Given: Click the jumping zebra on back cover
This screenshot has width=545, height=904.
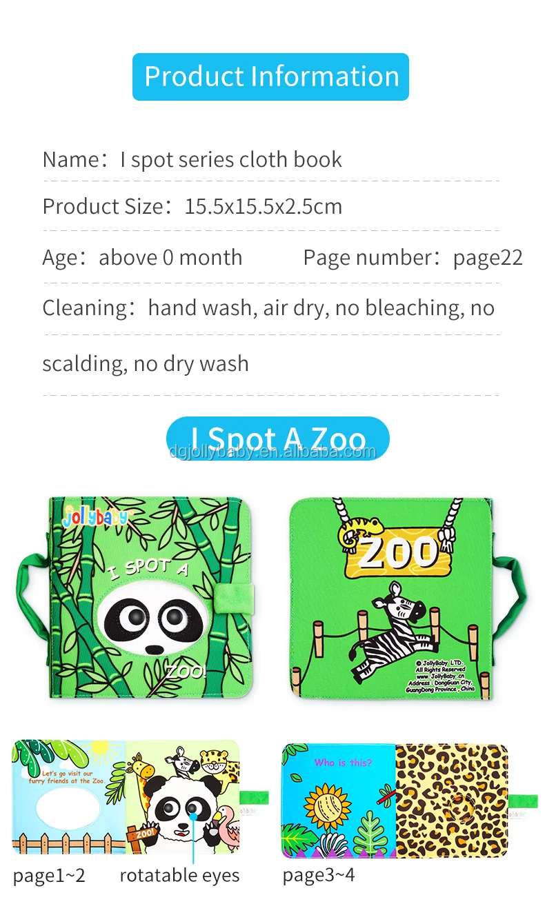Looking at the screenshot, I should click(390, 627).
